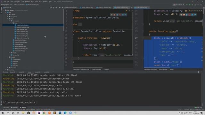205x115 pixels.
Task: Switch to PostController.php editor tab
Action: tap(142, 8)
